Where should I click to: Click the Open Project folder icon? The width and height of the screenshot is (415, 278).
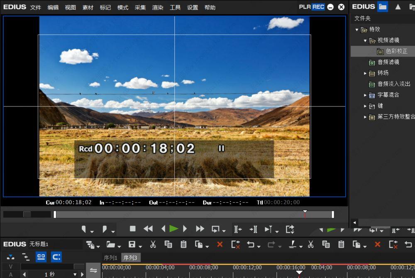(111, 244)
